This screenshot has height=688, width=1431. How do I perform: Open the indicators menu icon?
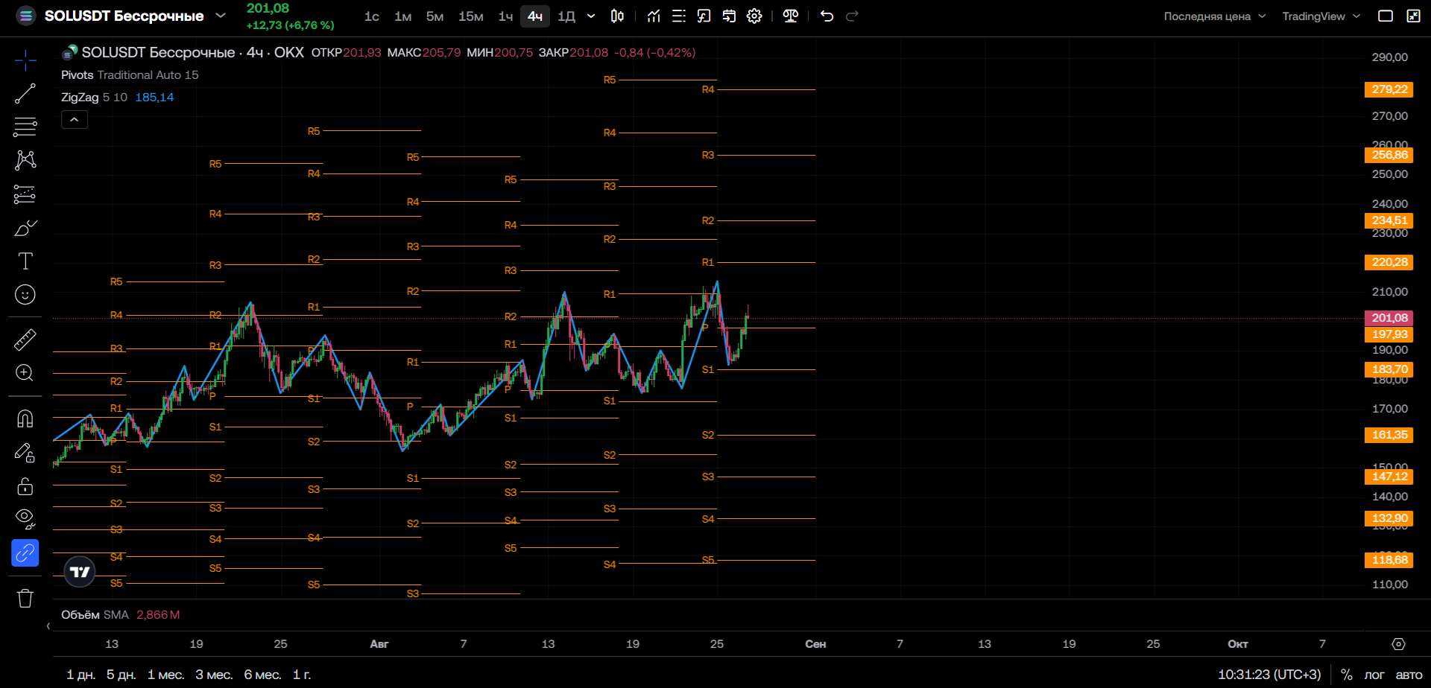(x=654, y=16)
